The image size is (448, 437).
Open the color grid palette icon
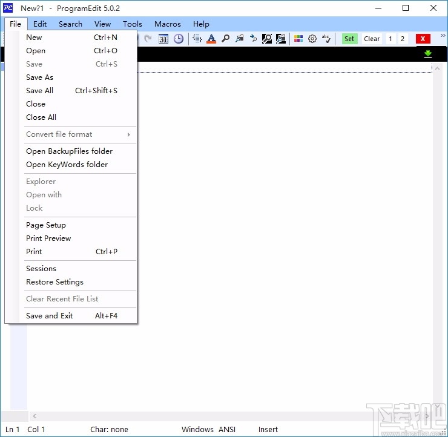(x=298, y=39)
